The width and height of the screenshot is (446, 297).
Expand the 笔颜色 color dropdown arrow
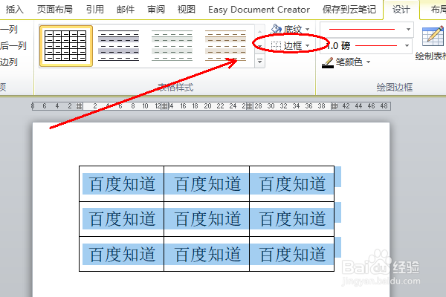[x=369, y=62]
